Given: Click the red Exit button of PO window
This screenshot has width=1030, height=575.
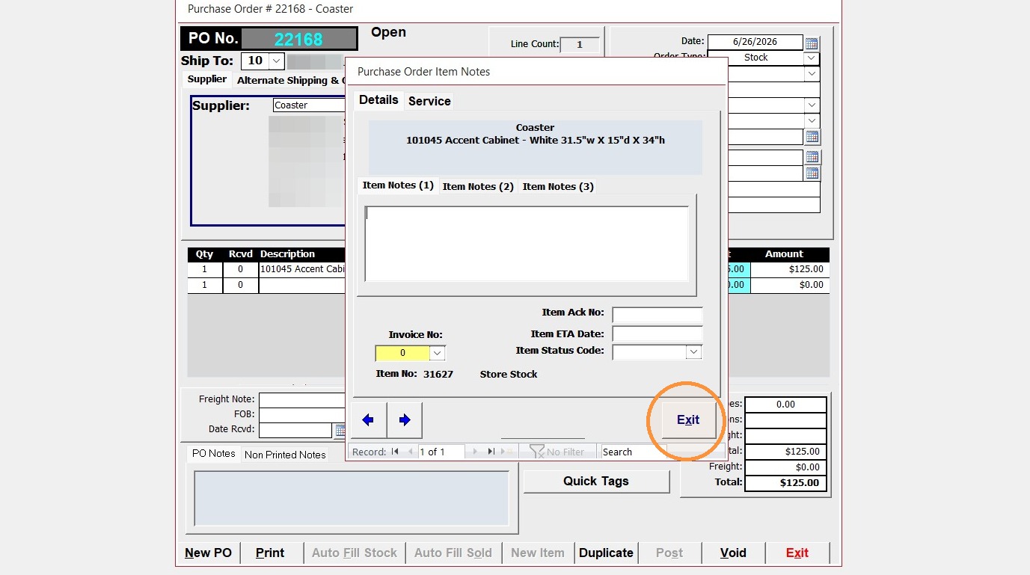Looking at the screenshot, I should [x=797, y=553].
